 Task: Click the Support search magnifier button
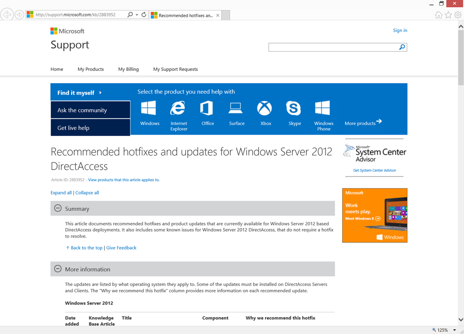[402, 47]
